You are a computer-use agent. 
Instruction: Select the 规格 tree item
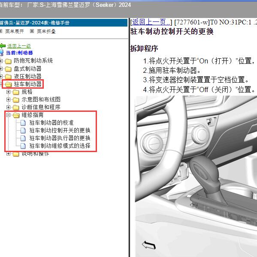[x=27, y=92]
